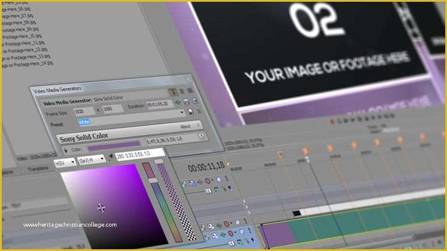Pick a color with the eyedropper tool
Screen dimensions: 447x251
pos(111,156)
